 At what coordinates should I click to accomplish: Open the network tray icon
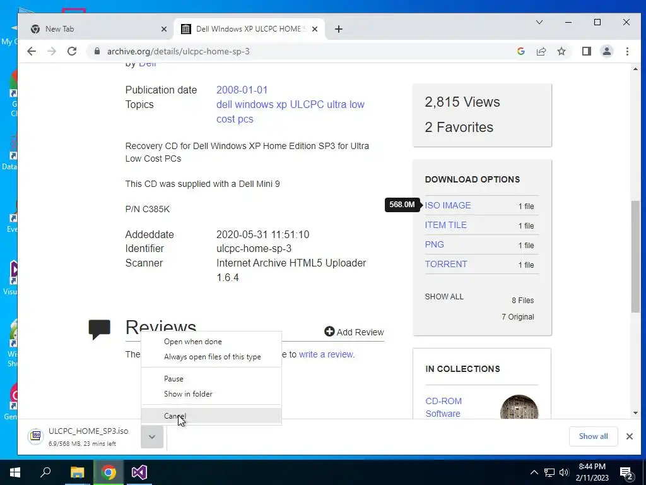tap(549, 472)
